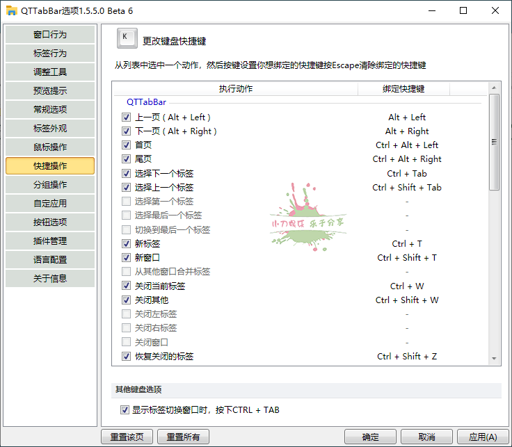Click the 重置该页 button
This screenshot has height=447, width=512.
127,437
